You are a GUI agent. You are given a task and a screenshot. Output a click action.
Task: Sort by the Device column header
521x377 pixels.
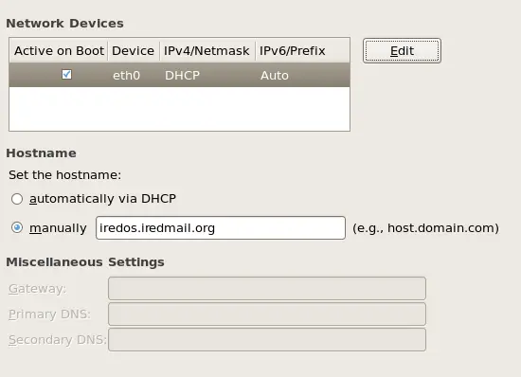(134, 51)
